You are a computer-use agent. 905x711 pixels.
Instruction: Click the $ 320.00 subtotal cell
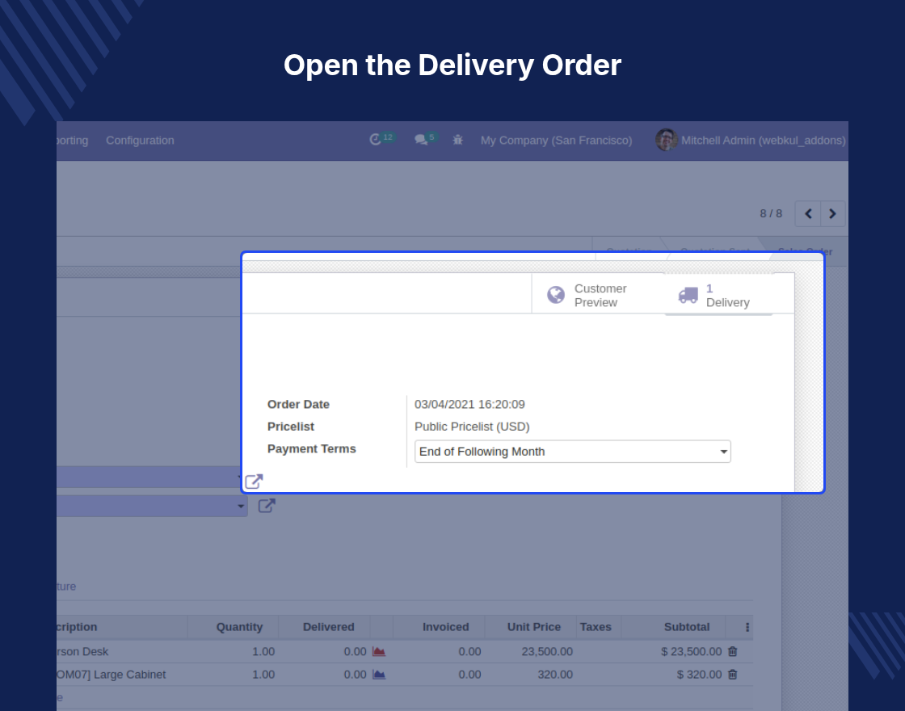[699, 675]
